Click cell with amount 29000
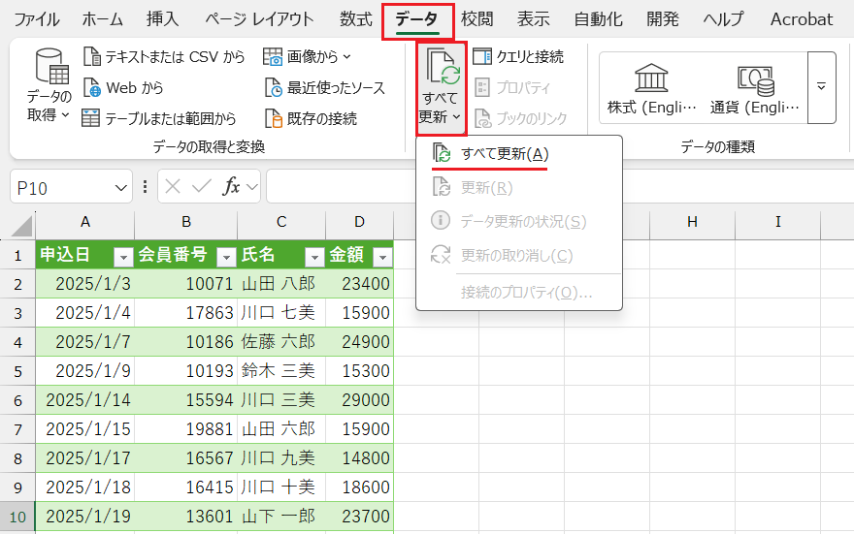The image size is (854, 534). coord(359,399)
